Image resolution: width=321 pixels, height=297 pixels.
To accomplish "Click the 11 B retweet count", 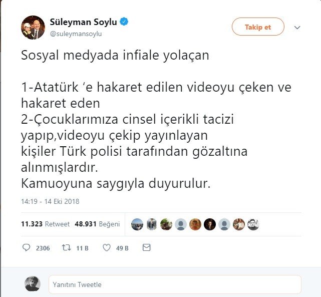I will point(82,248).
